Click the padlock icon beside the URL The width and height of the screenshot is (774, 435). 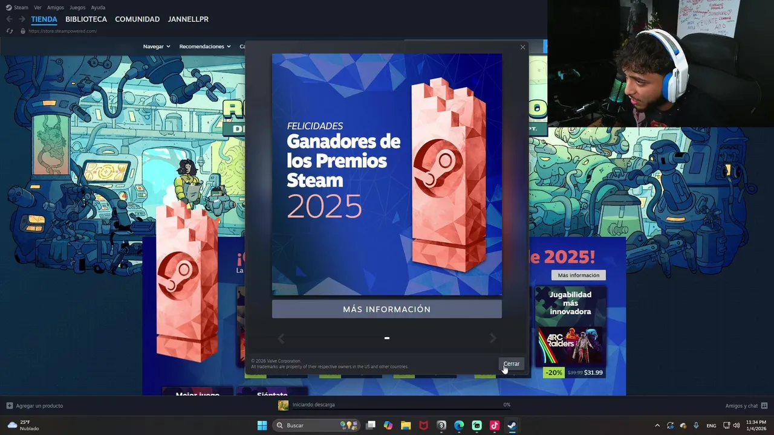[23, 31]
